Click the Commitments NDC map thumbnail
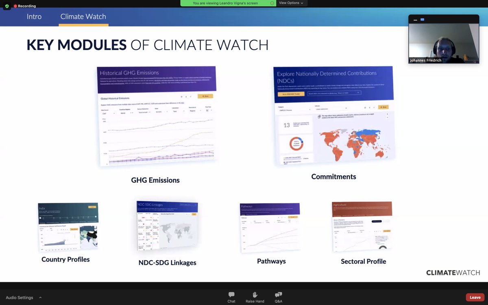The image size is (488, 305). pos(333,116)
